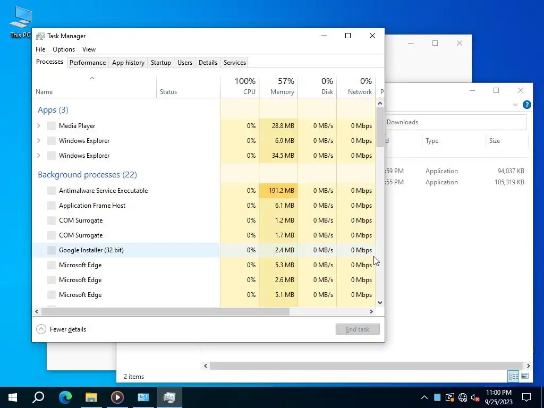Click the Task Manager taskbar icon
Screen dimensions: 544x408
(x=169, y=397)
